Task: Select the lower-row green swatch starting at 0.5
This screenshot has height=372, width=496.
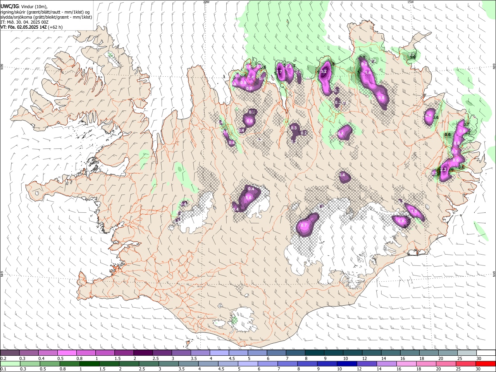Action: 50,363
